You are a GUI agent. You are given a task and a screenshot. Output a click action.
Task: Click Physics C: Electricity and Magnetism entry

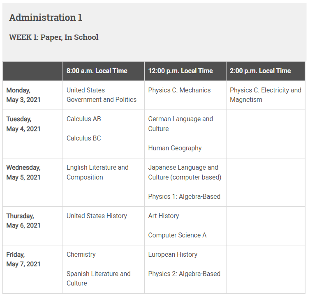265,95
